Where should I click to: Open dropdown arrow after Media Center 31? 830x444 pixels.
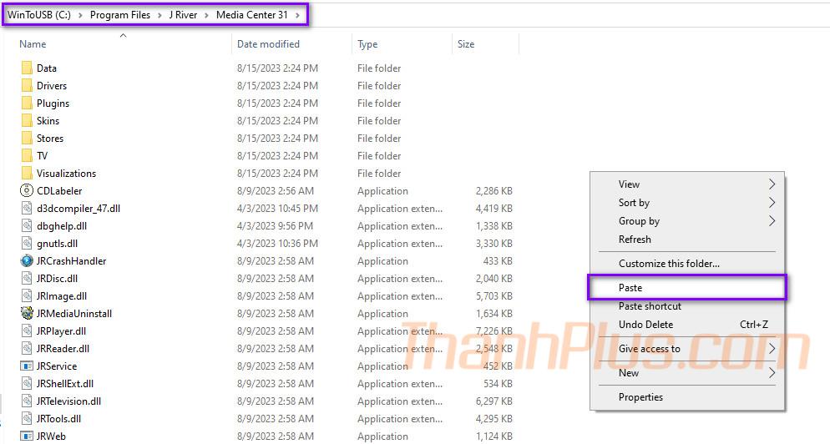[x=298, y=15]
